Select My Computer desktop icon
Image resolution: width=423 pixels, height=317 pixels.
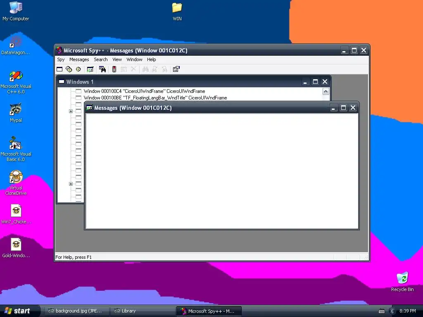click(16, 11)
